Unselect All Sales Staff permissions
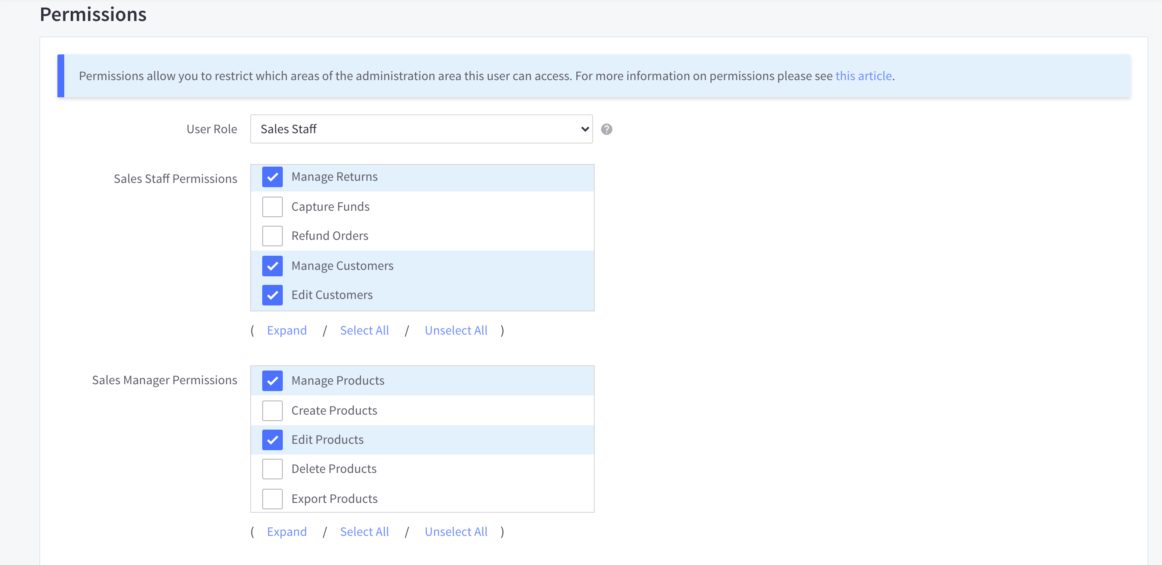The height and width of the screenshot is (565, 1162). click(x=455, y=331)
